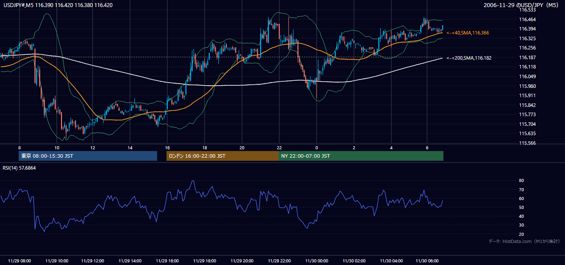
Task: Click the RSI axis level 30
Action: (x=521, y=225)
